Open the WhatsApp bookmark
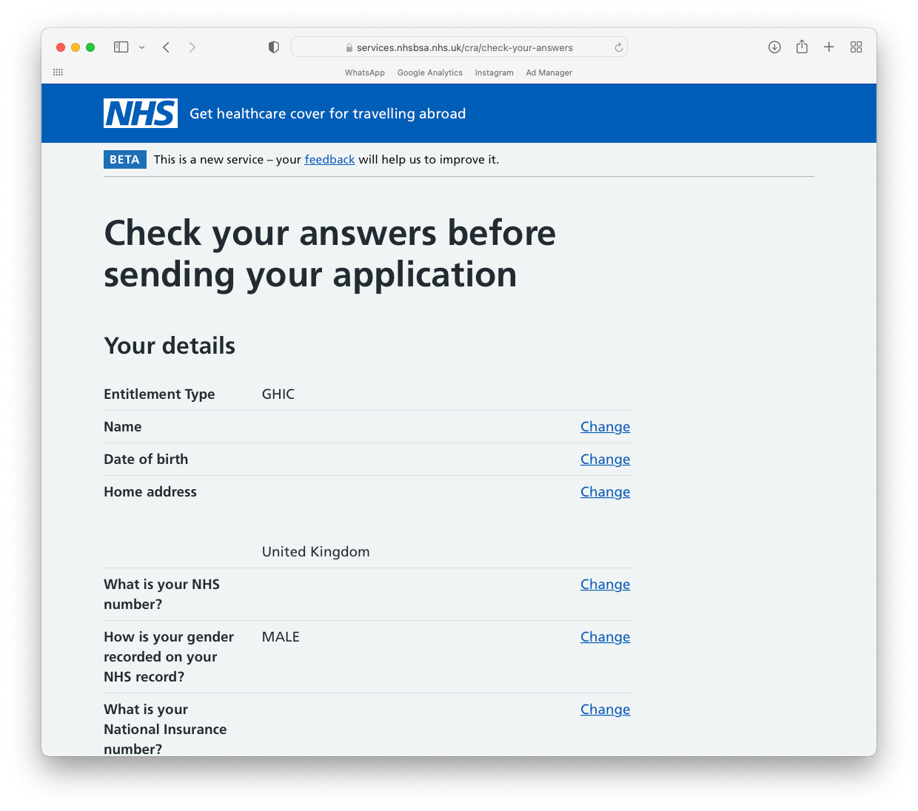 coord(365,73)
